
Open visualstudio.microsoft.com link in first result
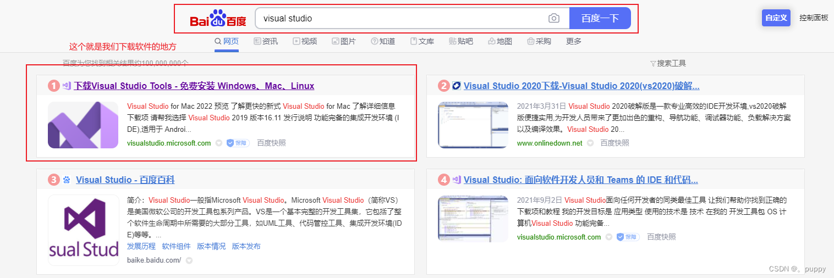[x=169, y=143]
